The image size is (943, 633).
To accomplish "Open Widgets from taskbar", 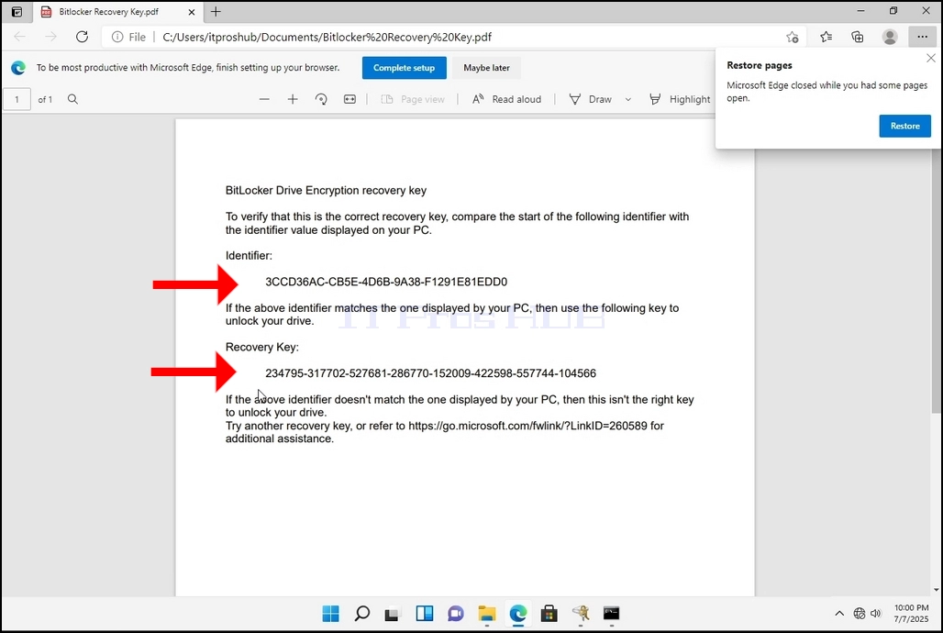I will coord(424,613).
